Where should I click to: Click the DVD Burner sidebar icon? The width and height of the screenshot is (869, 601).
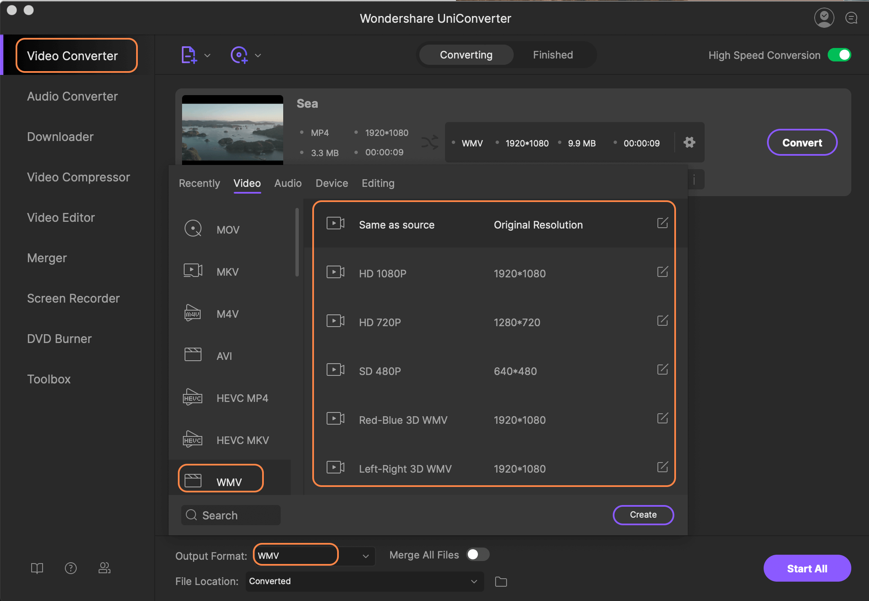point(59,338)
